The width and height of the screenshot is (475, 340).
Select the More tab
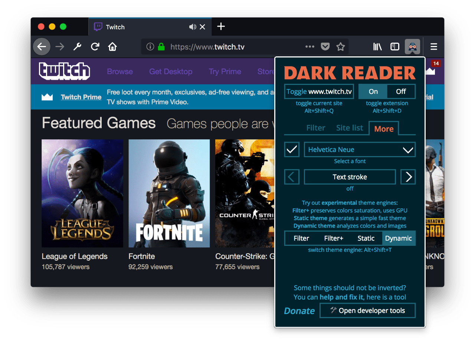[x=384, y=129]
